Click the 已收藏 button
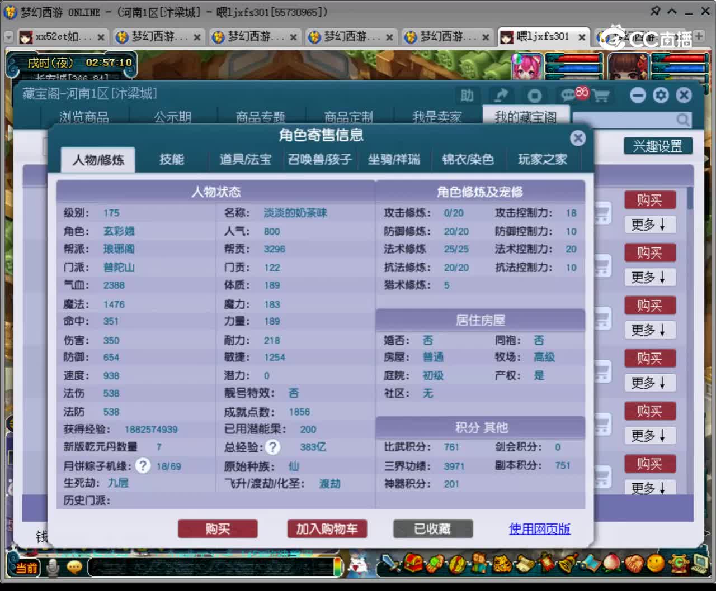The width and height of the screenshot is (716, 591). click(432, 528)
